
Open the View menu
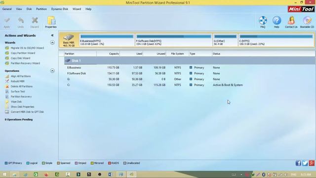pos(19,9)
